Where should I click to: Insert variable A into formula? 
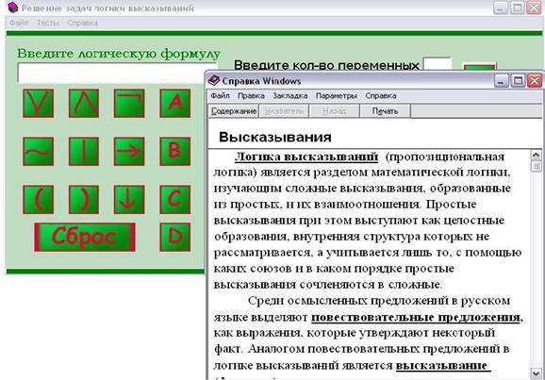click(x=175, y=104)
